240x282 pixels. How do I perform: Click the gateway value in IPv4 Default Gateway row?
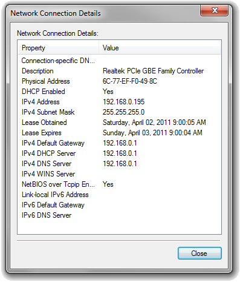point(120,143)
